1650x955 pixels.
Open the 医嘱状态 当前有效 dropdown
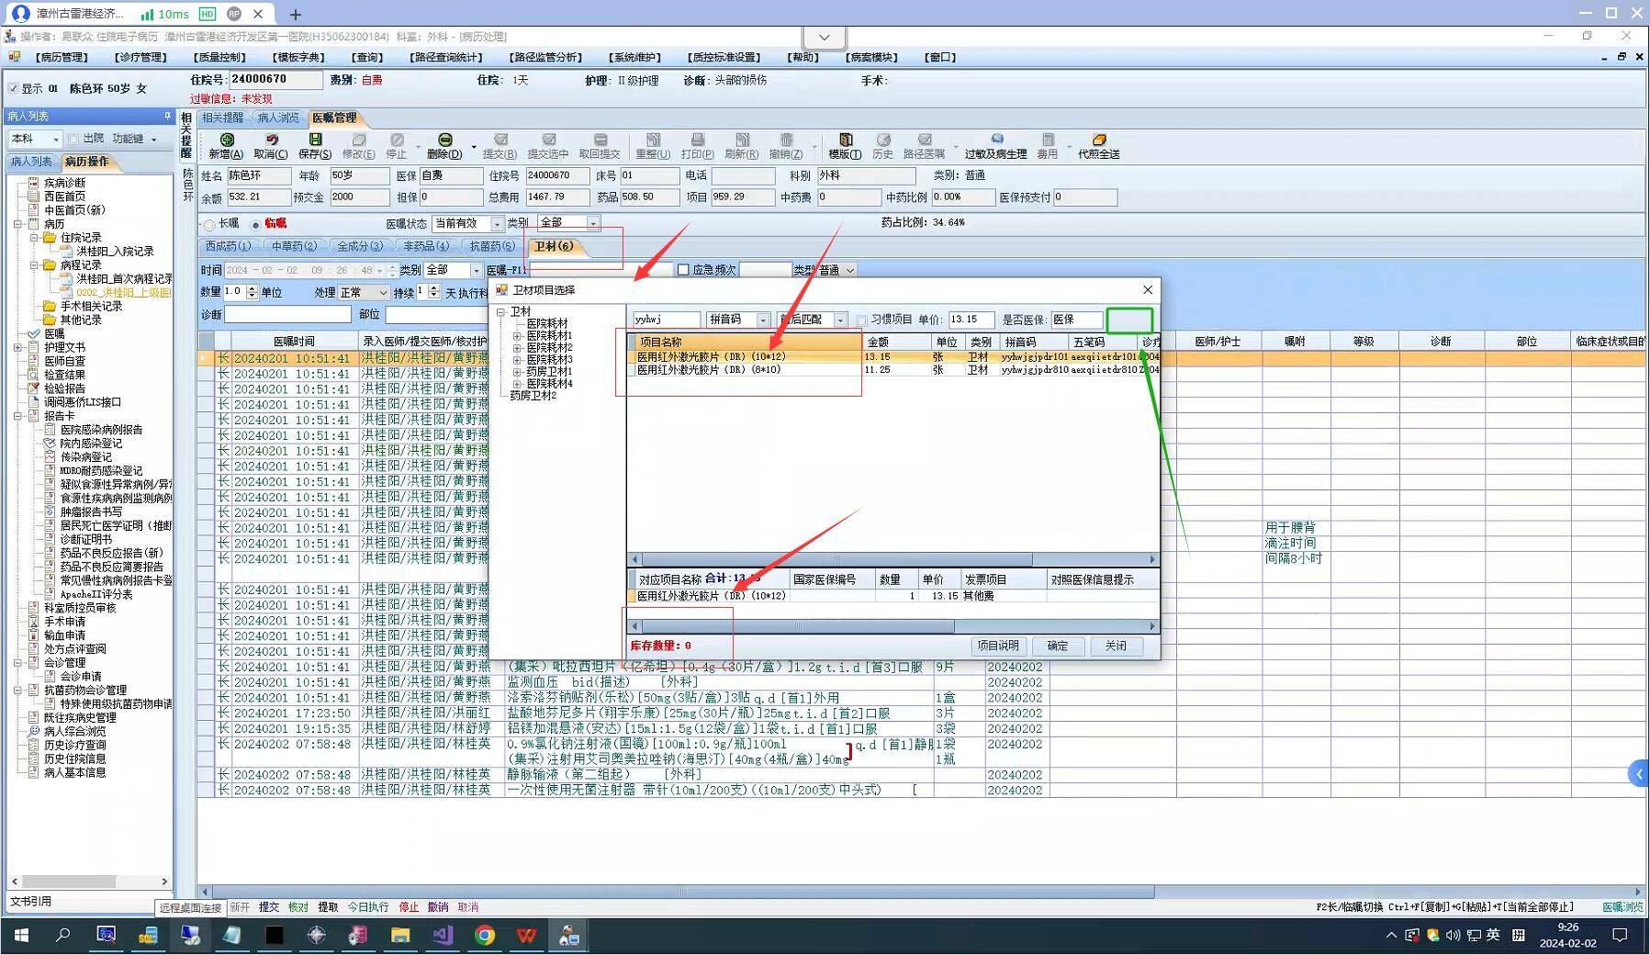497,224
